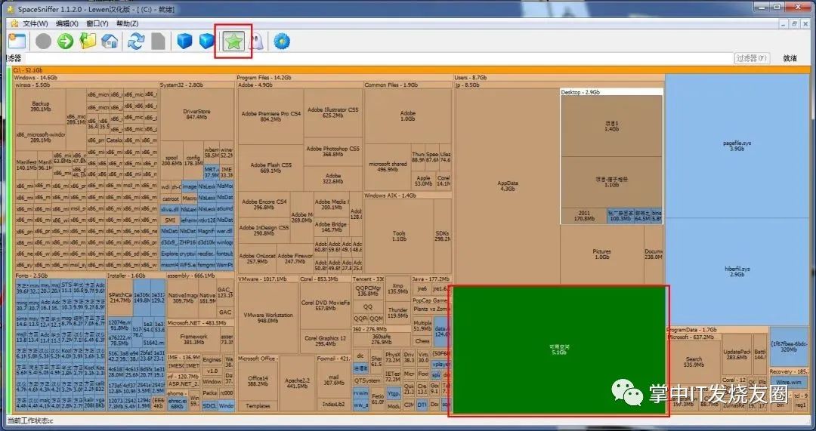Viewport: 816px width, 431px height.
Task: Click the Desktop - 2.9Gb header
Action: (x=611, y=92)
